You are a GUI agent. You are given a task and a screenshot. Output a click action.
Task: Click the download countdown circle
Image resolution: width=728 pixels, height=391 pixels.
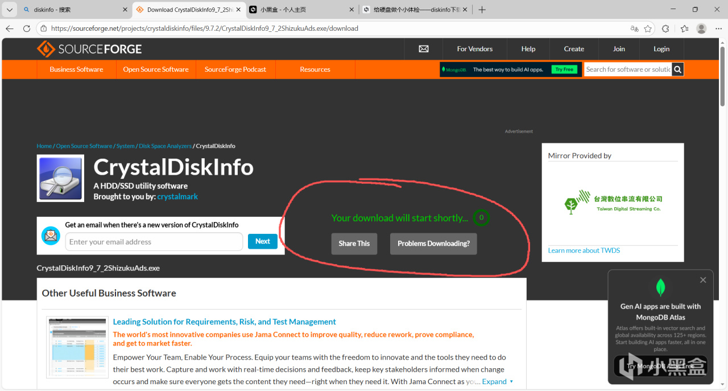481,218
